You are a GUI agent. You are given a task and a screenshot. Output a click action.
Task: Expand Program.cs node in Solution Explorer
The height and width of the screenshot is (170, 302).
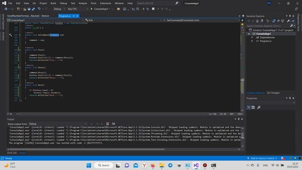252,41
